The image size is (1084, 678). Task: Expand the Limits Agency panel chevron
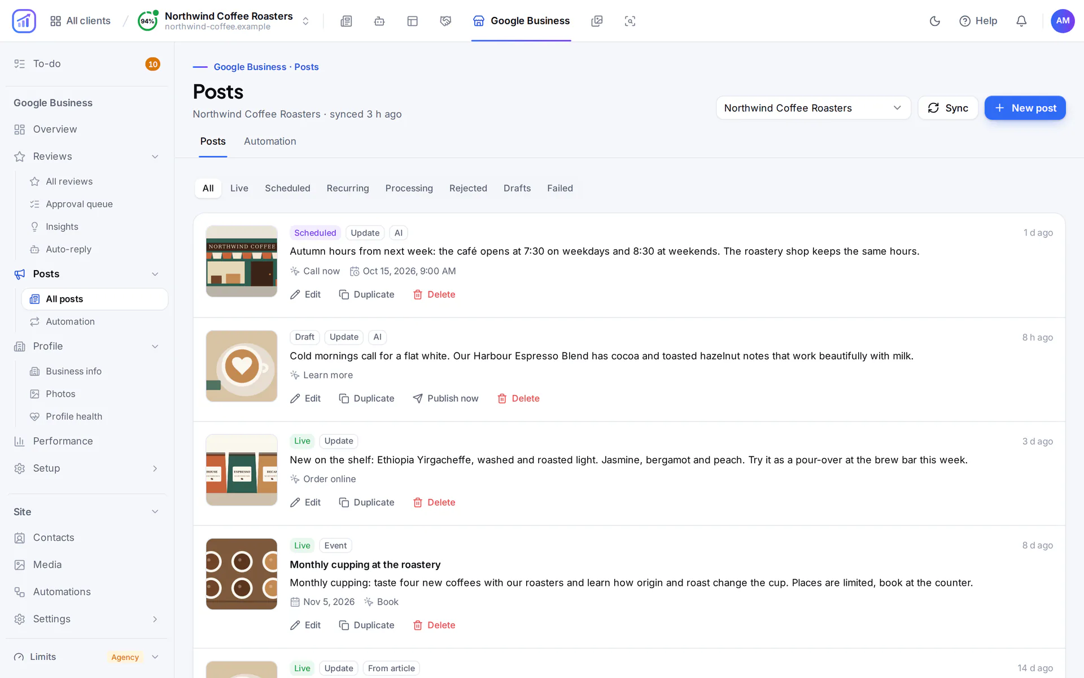(x=155, y=657)
